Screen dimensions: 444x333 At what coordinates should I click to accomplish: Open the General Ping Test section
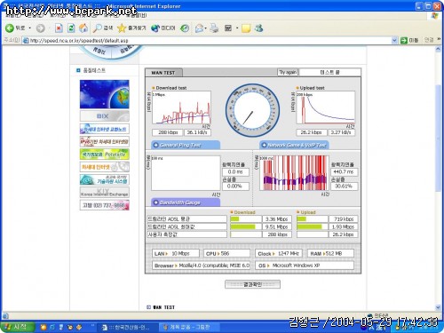pos(186,145)
